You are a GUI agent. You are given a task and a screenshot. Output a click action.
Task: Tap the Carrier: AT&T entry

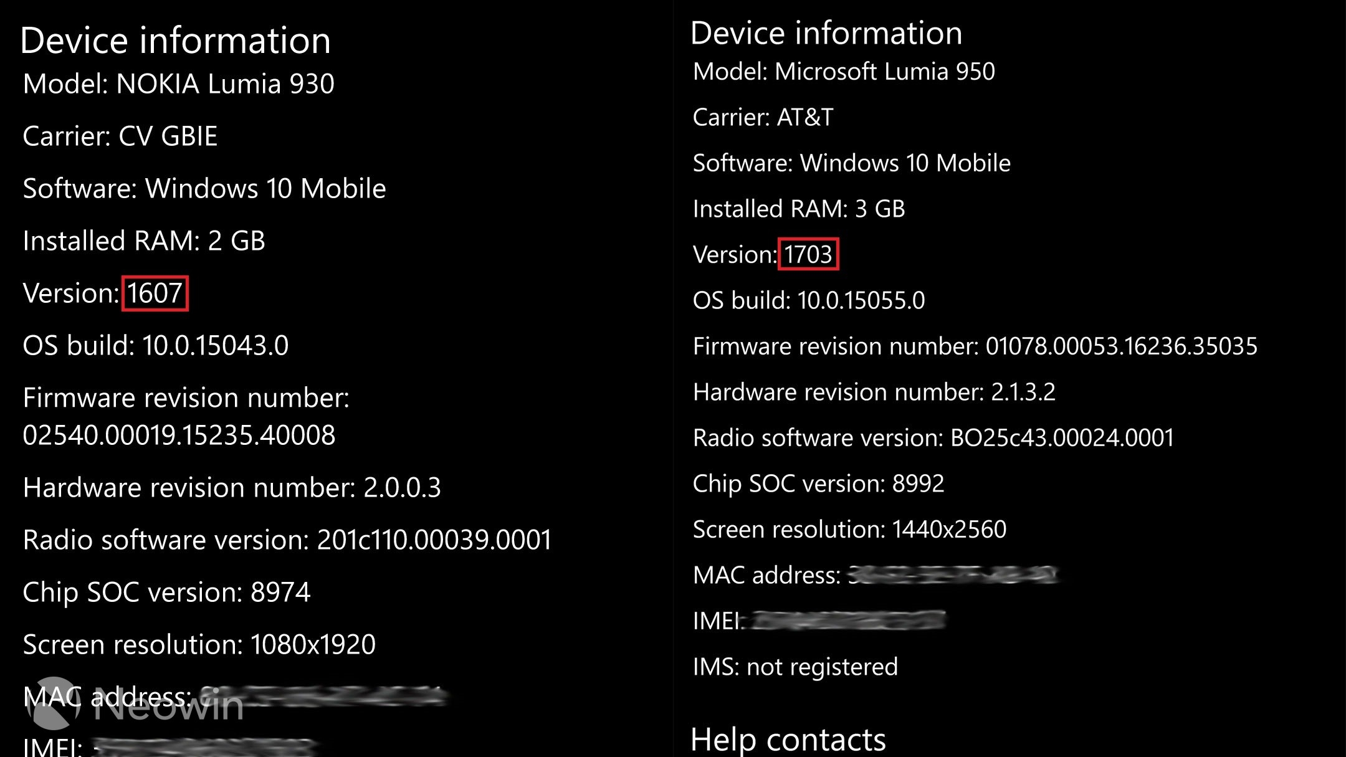coord(763,117)
